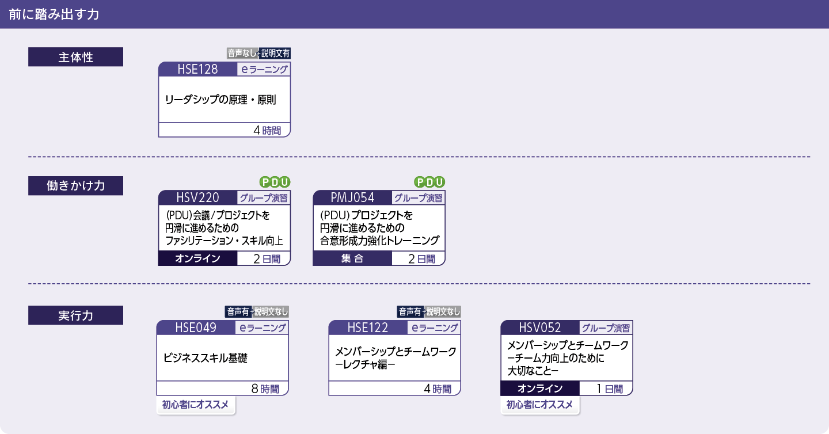Click the HSV052 course code
Viewport: 829px width, 434px height.
pyautogui.click(x=540, y=328)
